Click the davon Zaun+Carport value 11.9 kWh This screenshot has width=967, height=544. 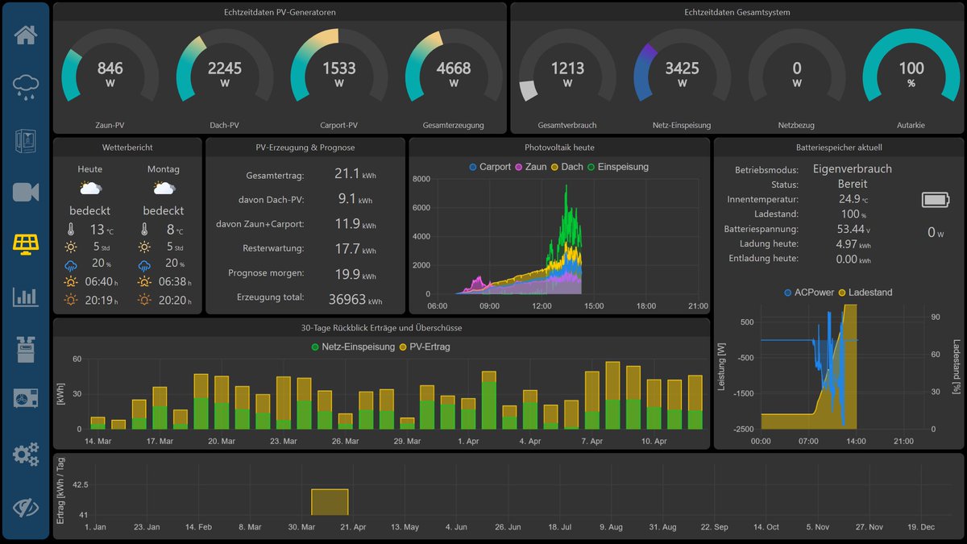point(355,224)
